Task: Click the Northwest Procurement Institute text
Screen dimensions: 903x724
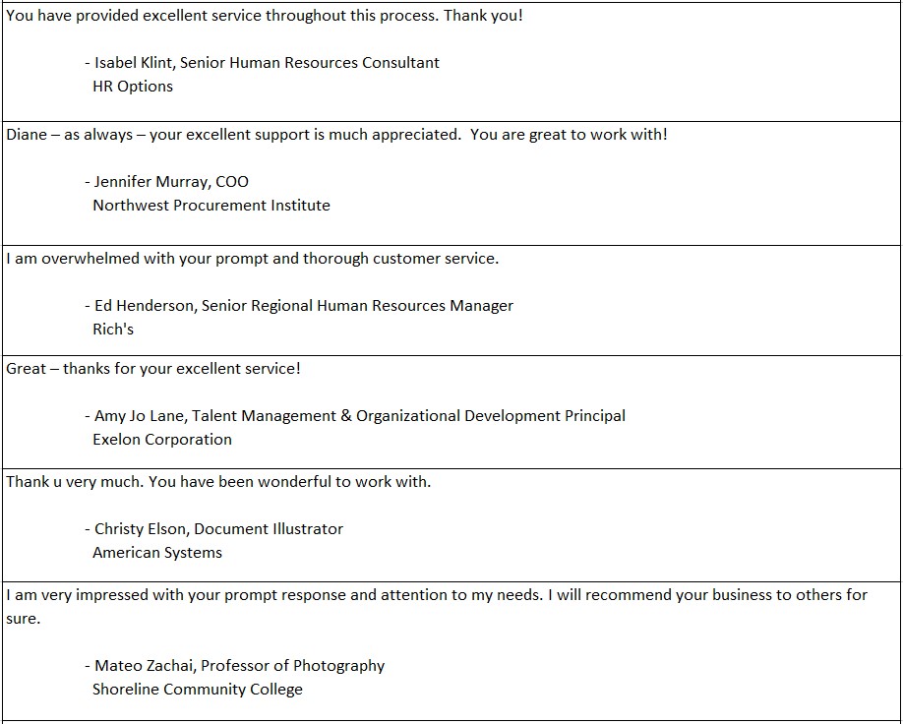Action: (x=211, y=205)
